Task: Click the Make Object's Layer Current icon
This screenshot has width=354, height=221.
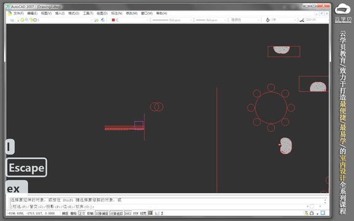Action: (96, 20)
